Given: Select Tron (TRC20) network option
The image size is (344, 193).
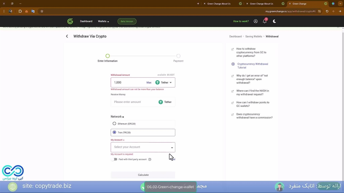Looking at the screenshot, I should (x=114, y=132).
